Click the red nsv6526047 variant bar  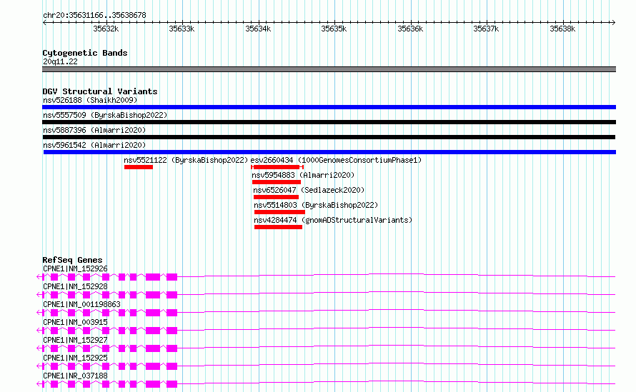coord(277,197)
